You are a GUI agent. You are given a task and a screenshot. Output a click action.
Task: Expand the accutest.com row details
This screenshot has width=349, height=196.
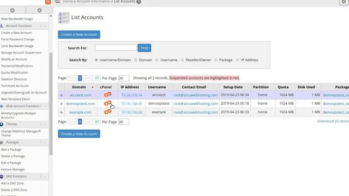click(61, 95)
